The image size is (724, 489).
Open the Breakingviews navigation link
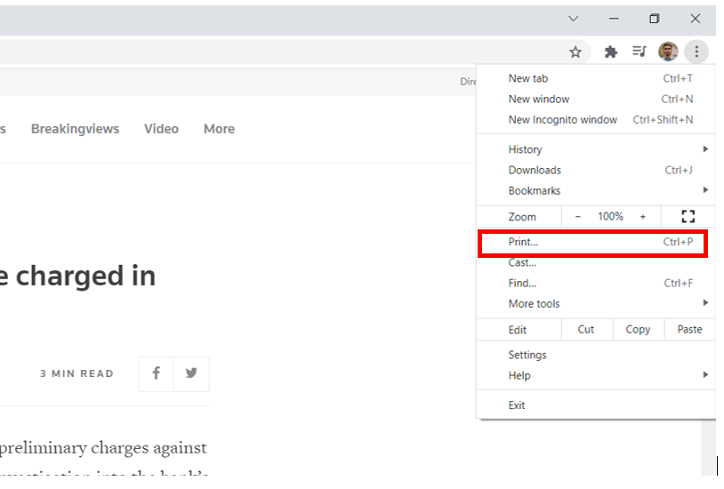(75, 129)
